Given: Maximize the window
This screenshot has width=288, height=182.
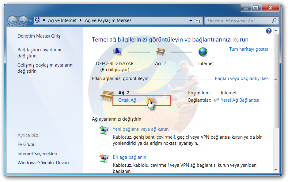Looking at the screenshot, I should pyautogui.click(x=256, y=8).
